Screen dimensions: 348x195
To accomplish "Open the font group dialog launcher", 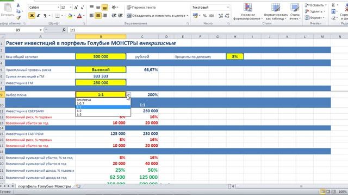I will coord(84,23).
